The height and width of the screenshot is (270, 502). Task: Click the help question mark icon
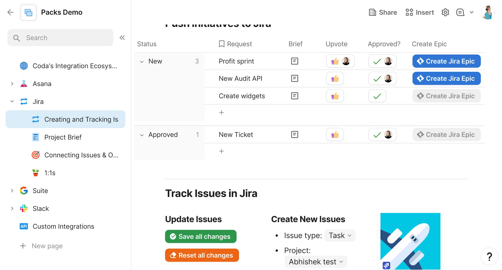[x=489, y=256]
